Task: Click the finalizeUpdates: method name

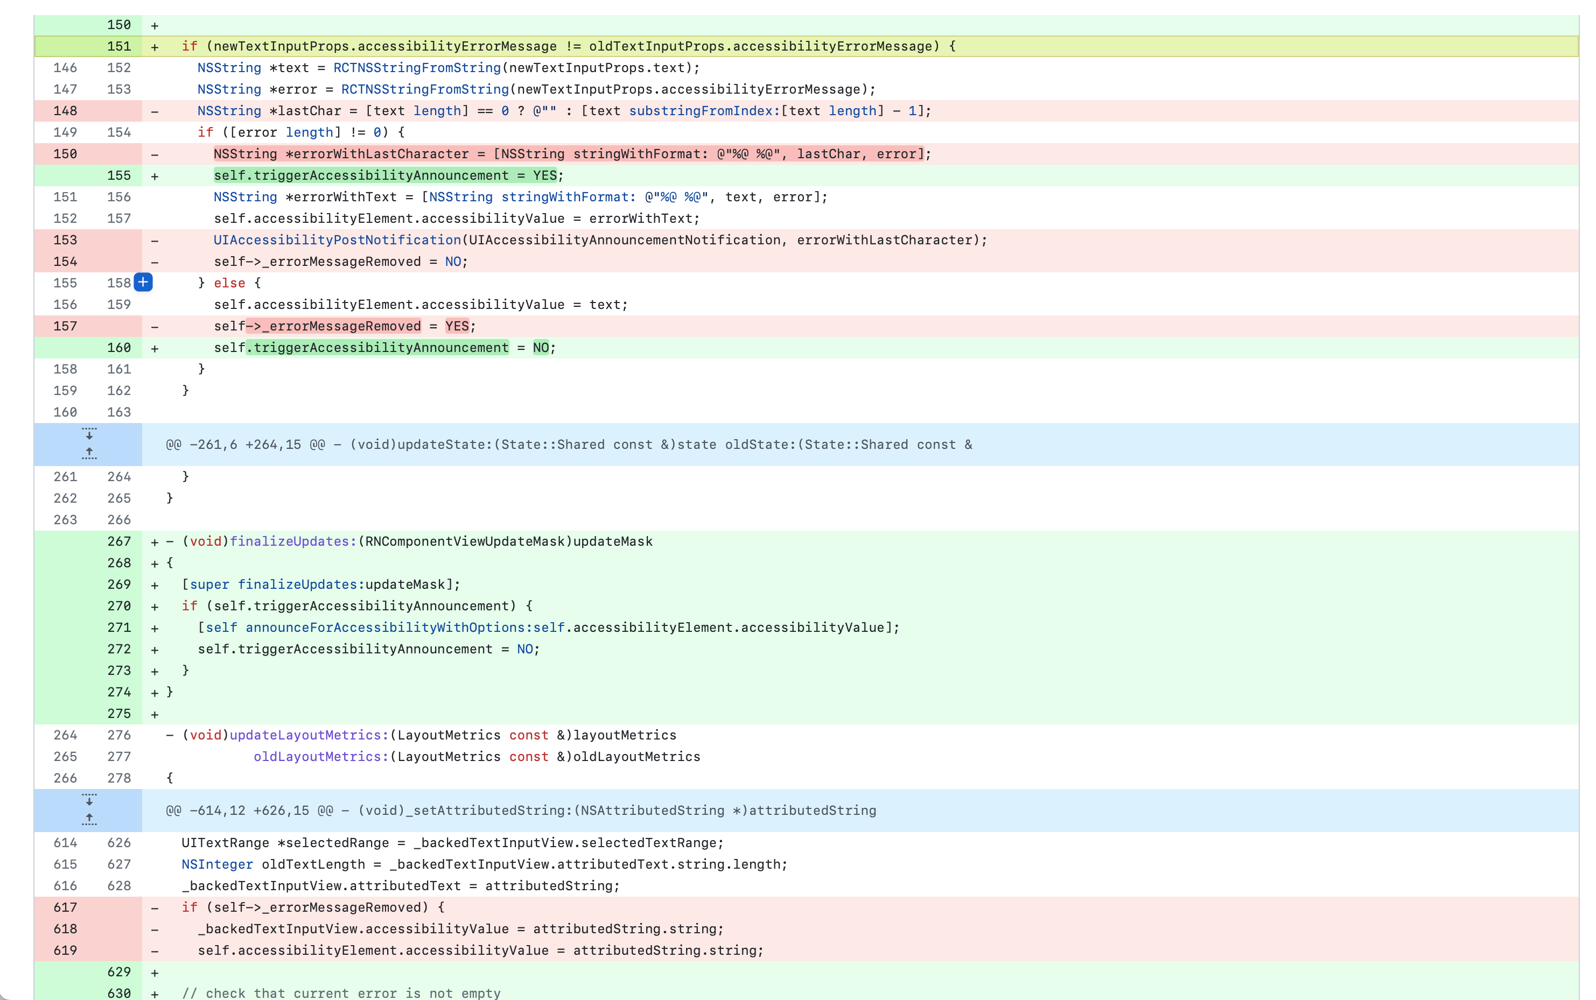Action: (x=293, y=541)
